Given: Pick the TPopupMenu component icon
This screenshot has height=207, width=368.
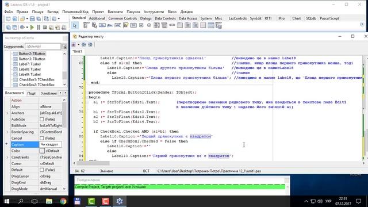Looking at the screenshot, I should click(94, 25).
